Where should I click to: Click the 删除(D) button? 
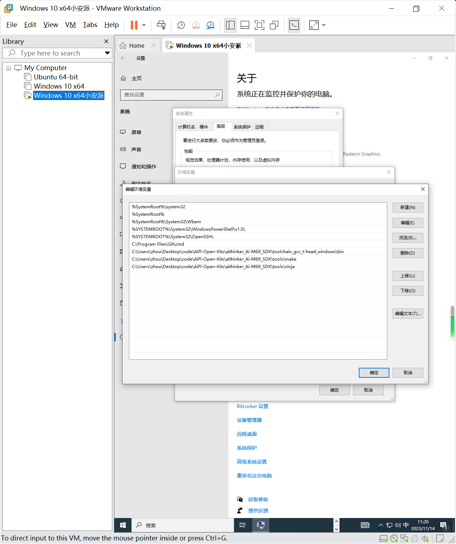click(408, 253)
